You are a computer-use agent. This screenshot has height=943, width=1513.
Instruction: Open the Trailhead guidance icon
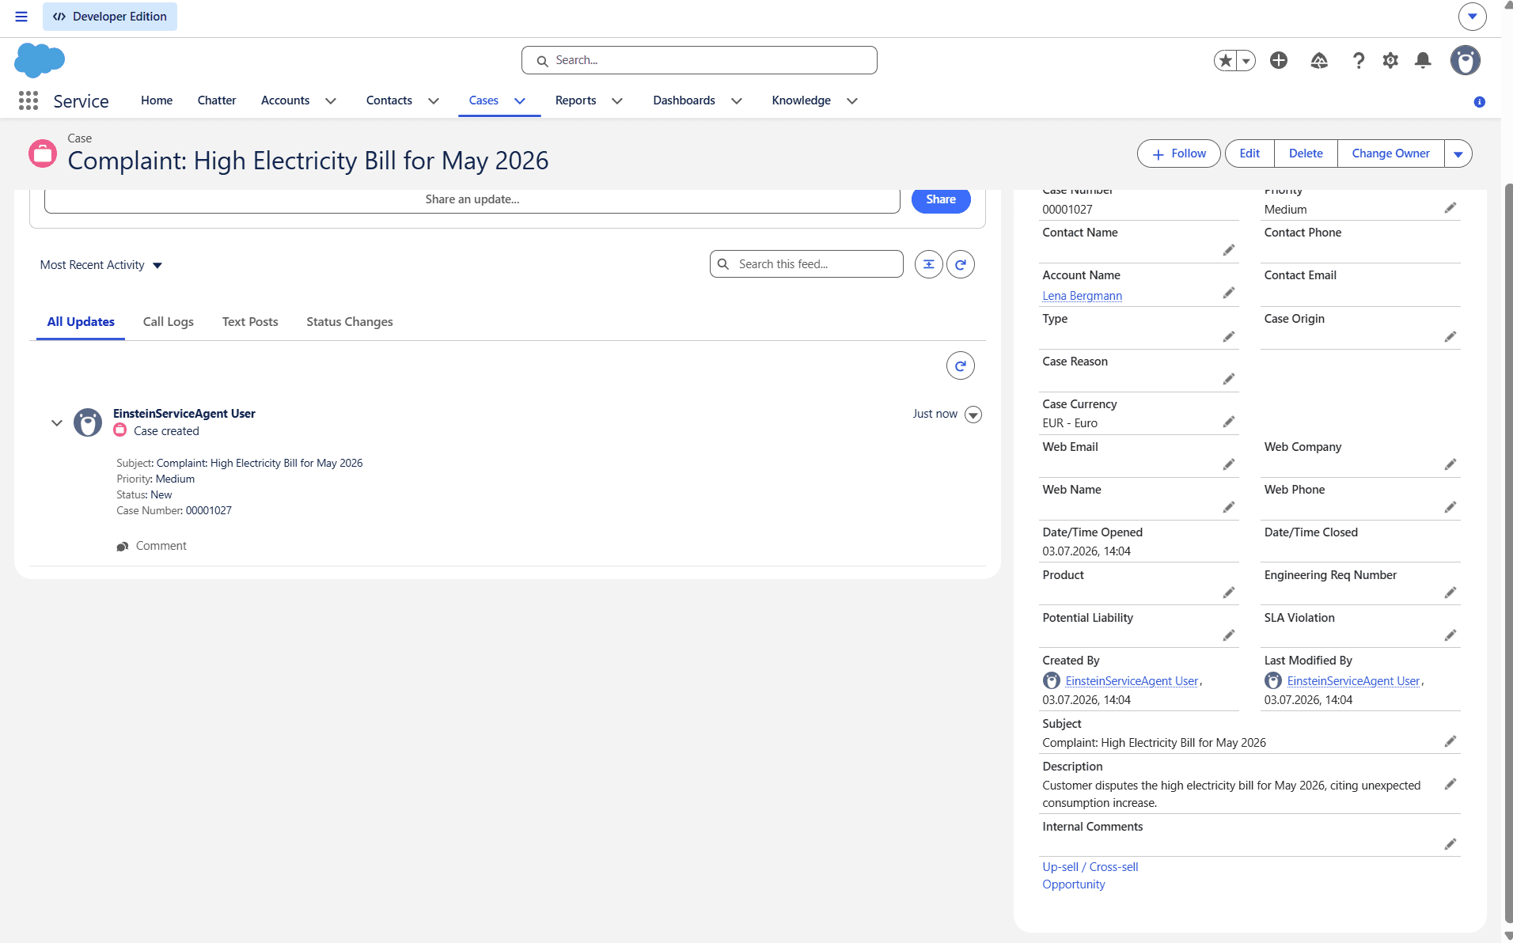coord(1319,60)
